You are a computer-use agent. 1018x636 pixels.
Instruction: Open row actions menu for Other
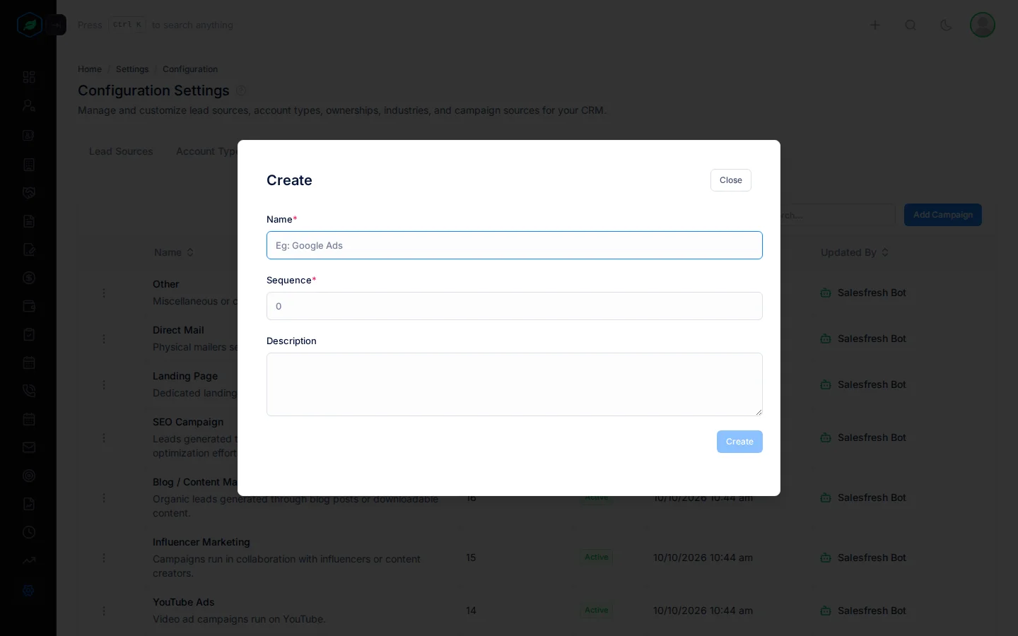click(x=104, y=293)
